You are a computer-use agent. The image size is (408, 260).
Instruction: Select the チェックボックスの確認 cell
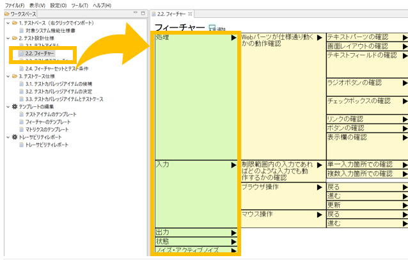367,105
